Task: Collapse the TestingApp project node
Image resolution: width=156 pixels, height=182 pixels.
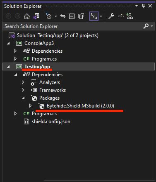Action: pos(8,67)
